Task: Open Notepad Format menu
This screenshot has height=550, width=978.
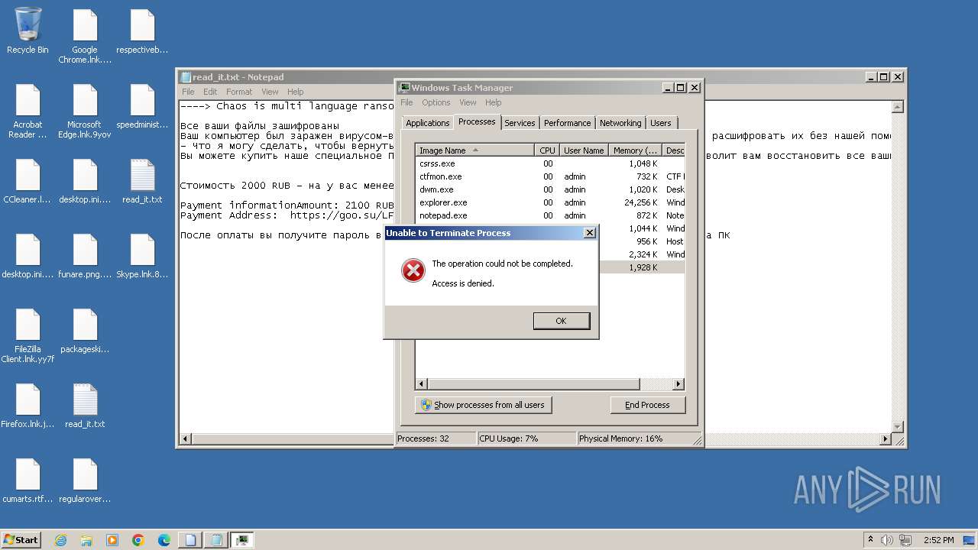Action: click(x=239, y=92)
